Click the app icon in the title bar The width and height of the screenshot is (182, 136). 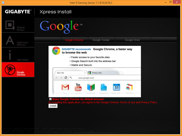click(x=3, y=3)
